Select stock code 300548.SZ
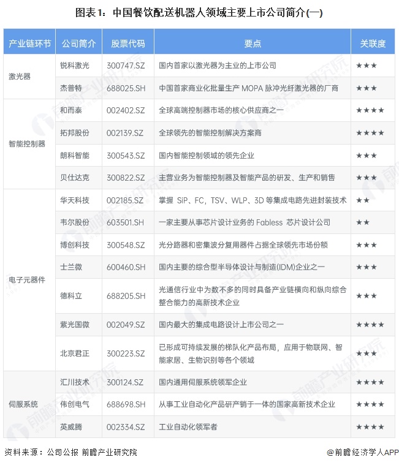 pyautogui.click(x=126, y=245)
